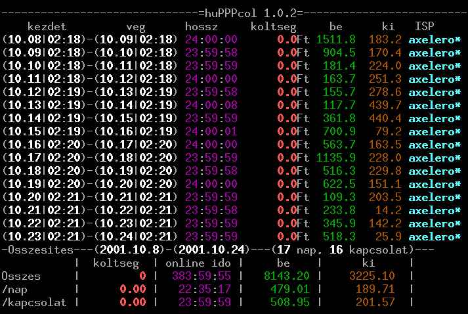The height and width of the screenshot is (314, 468).
Task: Select the /nap summary row label
Action: [15, 290]
